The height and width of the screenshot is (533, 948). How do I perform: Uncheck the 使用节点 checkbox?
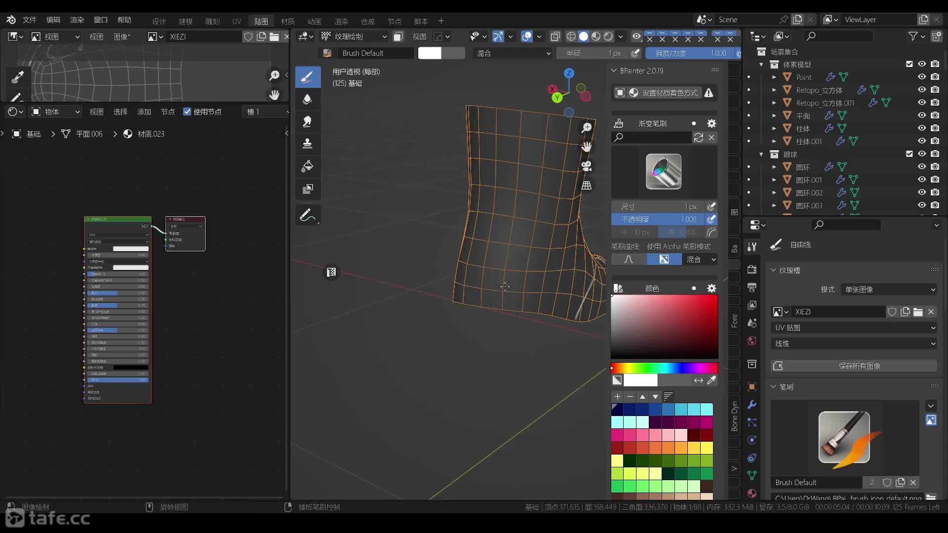tap(187, 112)
